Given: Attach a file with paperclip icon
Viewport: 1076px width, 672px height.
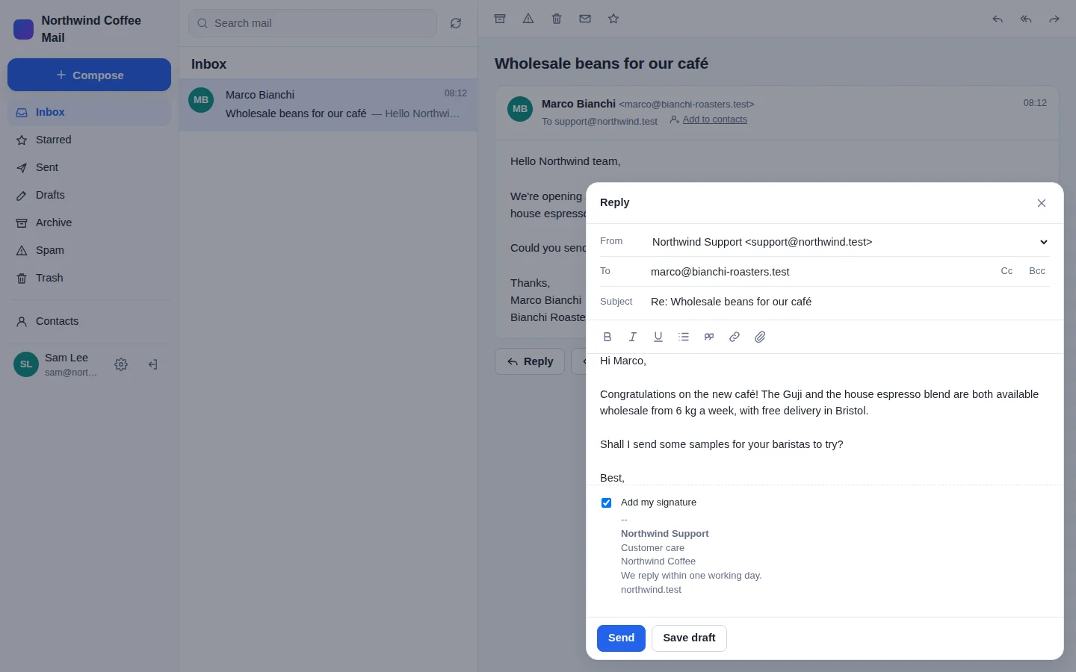Looking at the screenshot, I should [x=760, y=337].
